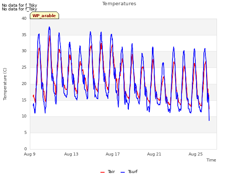This screenshot has height=179, width=239.
Task: Click the Temperature (C) y-axis label
Action: pyautogui.click(x=5, y=84)
